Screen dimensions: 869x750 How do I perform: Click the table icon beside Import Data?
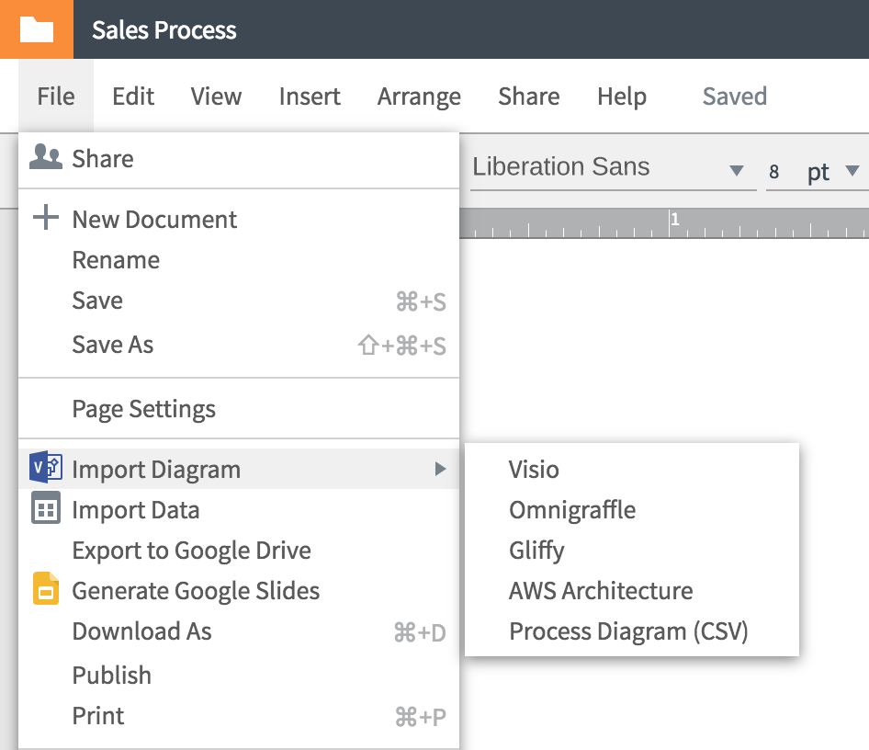tap(46, 509)
